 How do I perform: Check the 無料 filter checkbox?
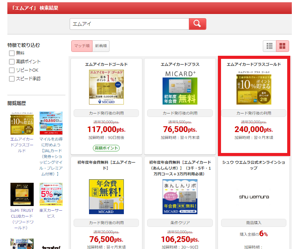pyautogui.click(x=12, y=53)
